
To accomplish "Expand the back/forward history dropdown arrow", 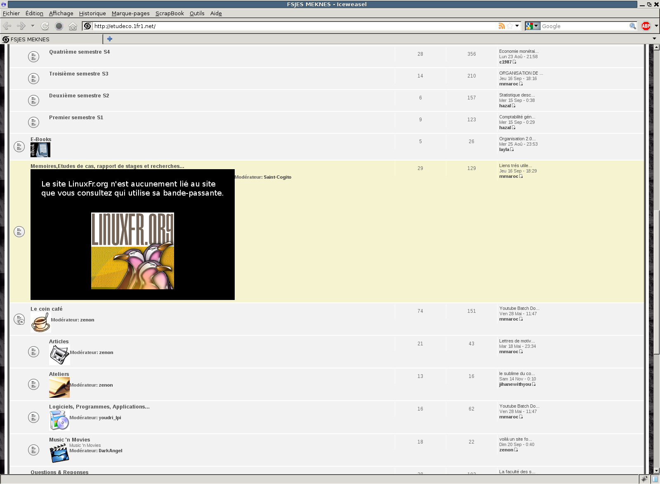I will 33,26.
